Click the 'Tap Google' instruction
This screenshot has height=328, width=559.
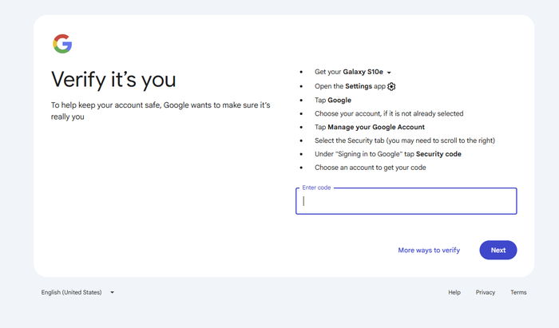[333, 100]
